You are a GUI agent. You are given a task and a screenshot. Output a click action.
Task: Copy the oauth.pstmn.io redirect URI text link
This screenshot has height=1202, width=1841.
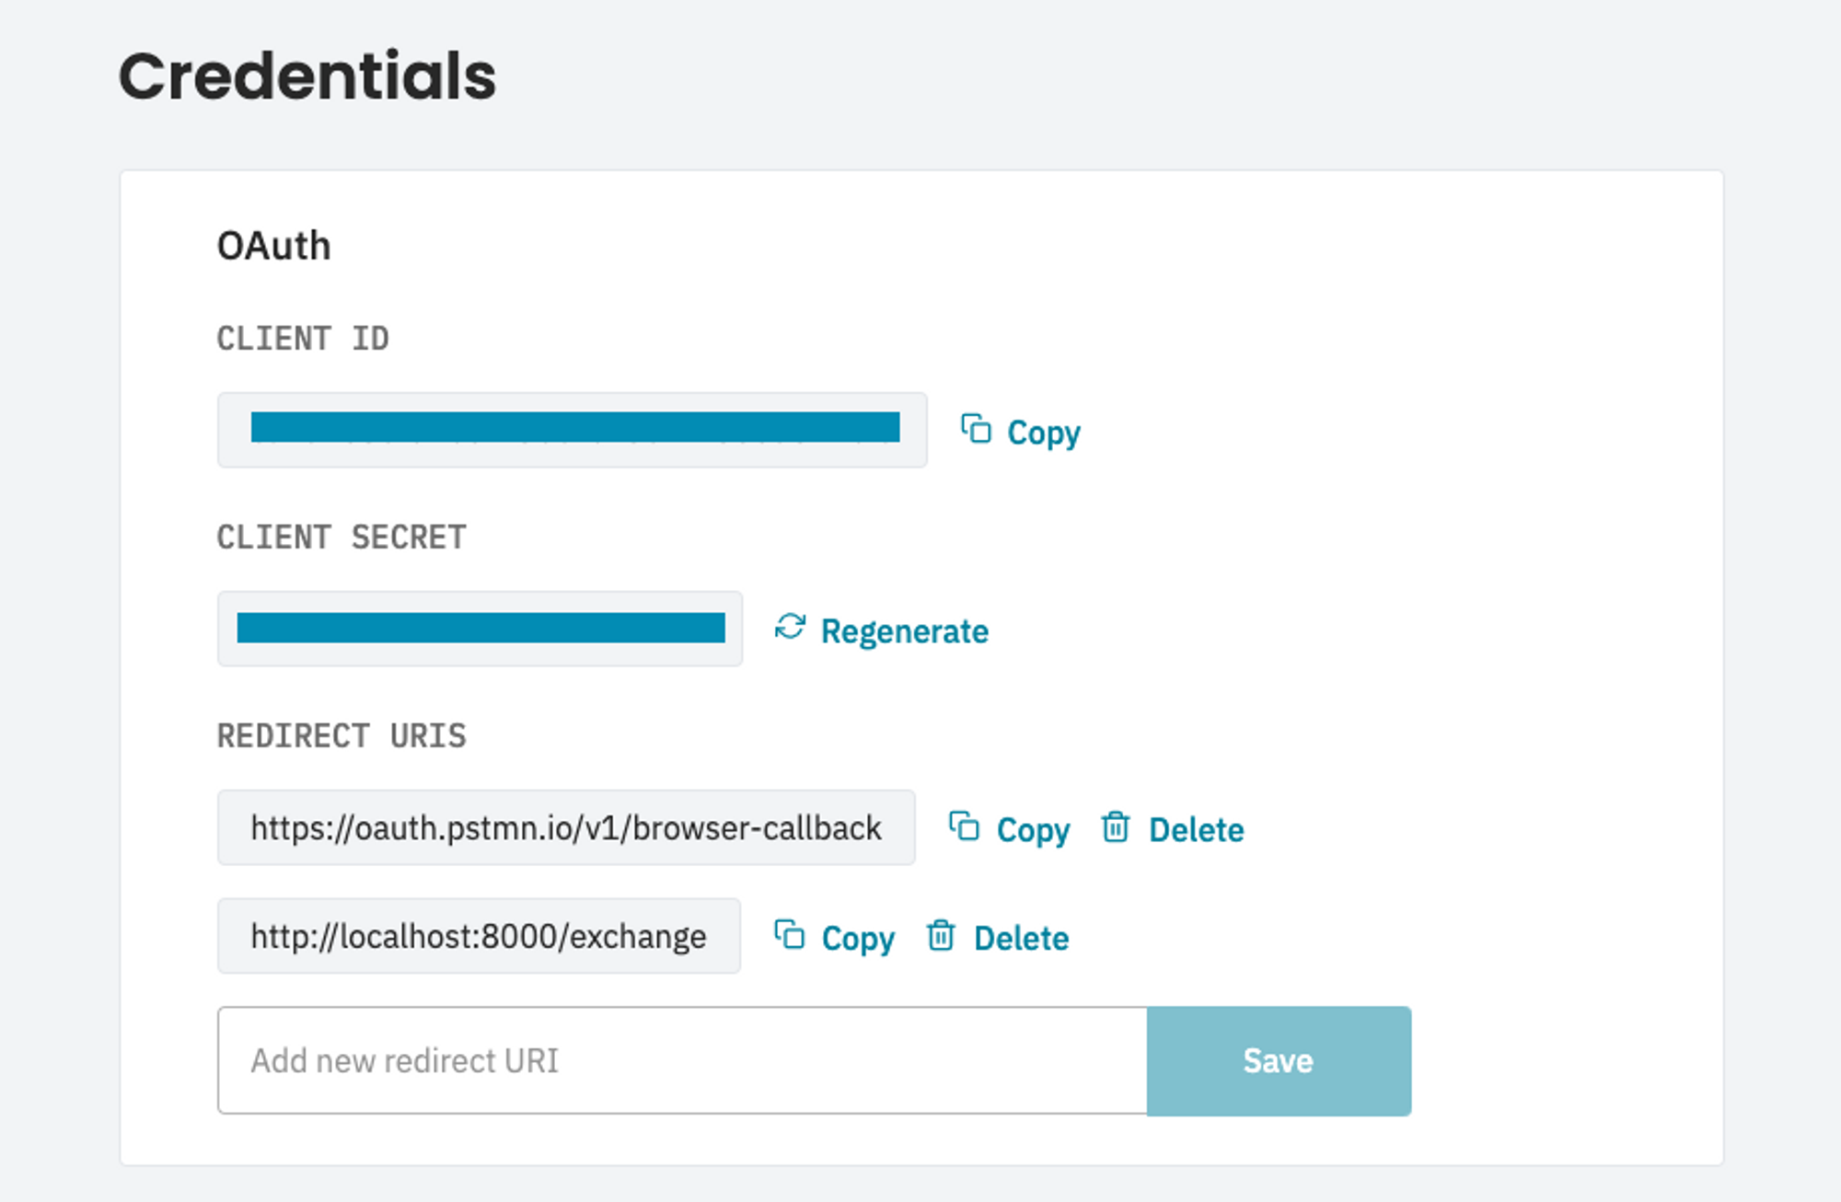1033,830
